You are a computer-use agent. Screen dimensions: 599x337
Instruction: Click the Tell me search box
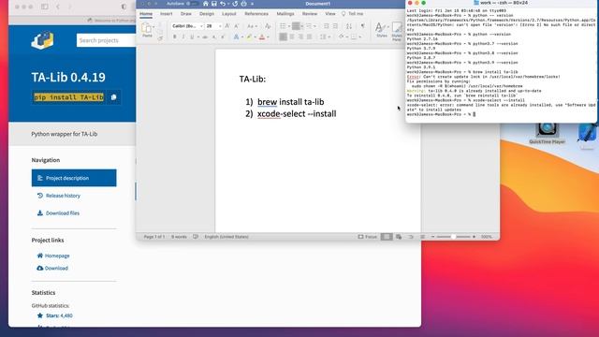click(x=353, y=14)
